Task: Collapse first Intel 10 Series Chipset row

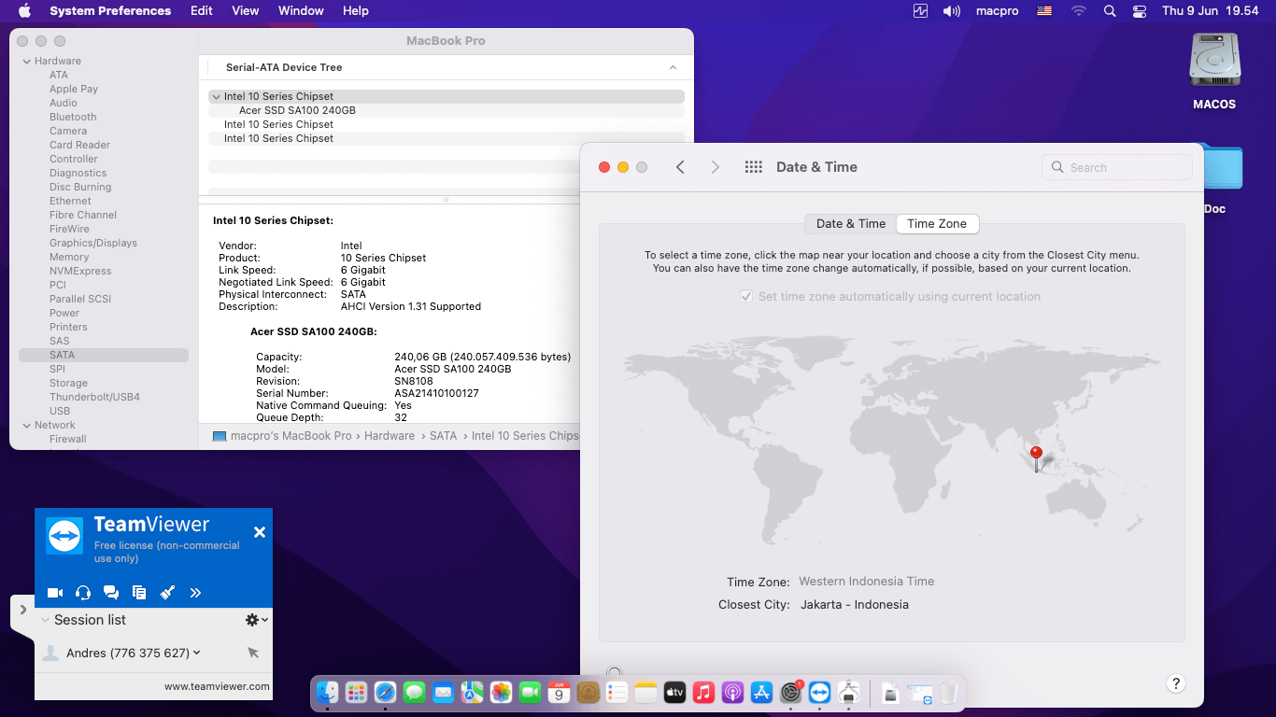Action: point(217,97)
